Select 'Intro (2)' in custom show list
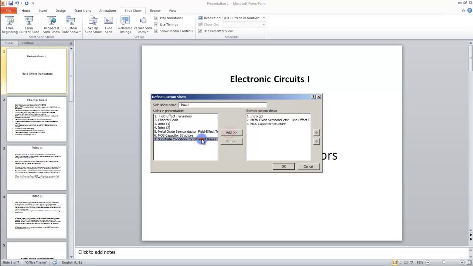This screenshot has height=266, width=473. click(x=278, y=116)
